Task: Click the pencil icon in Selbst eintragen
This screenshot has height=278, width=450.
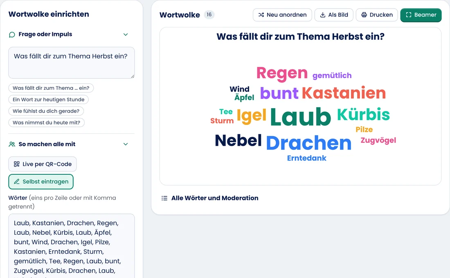Action: coord(17,182)
